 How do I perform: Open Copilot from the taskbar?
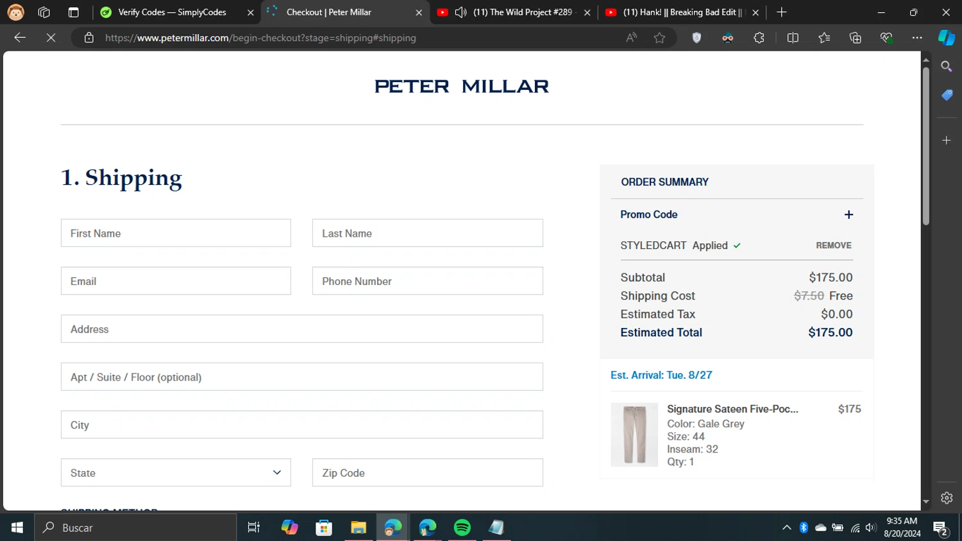(289, 528)
